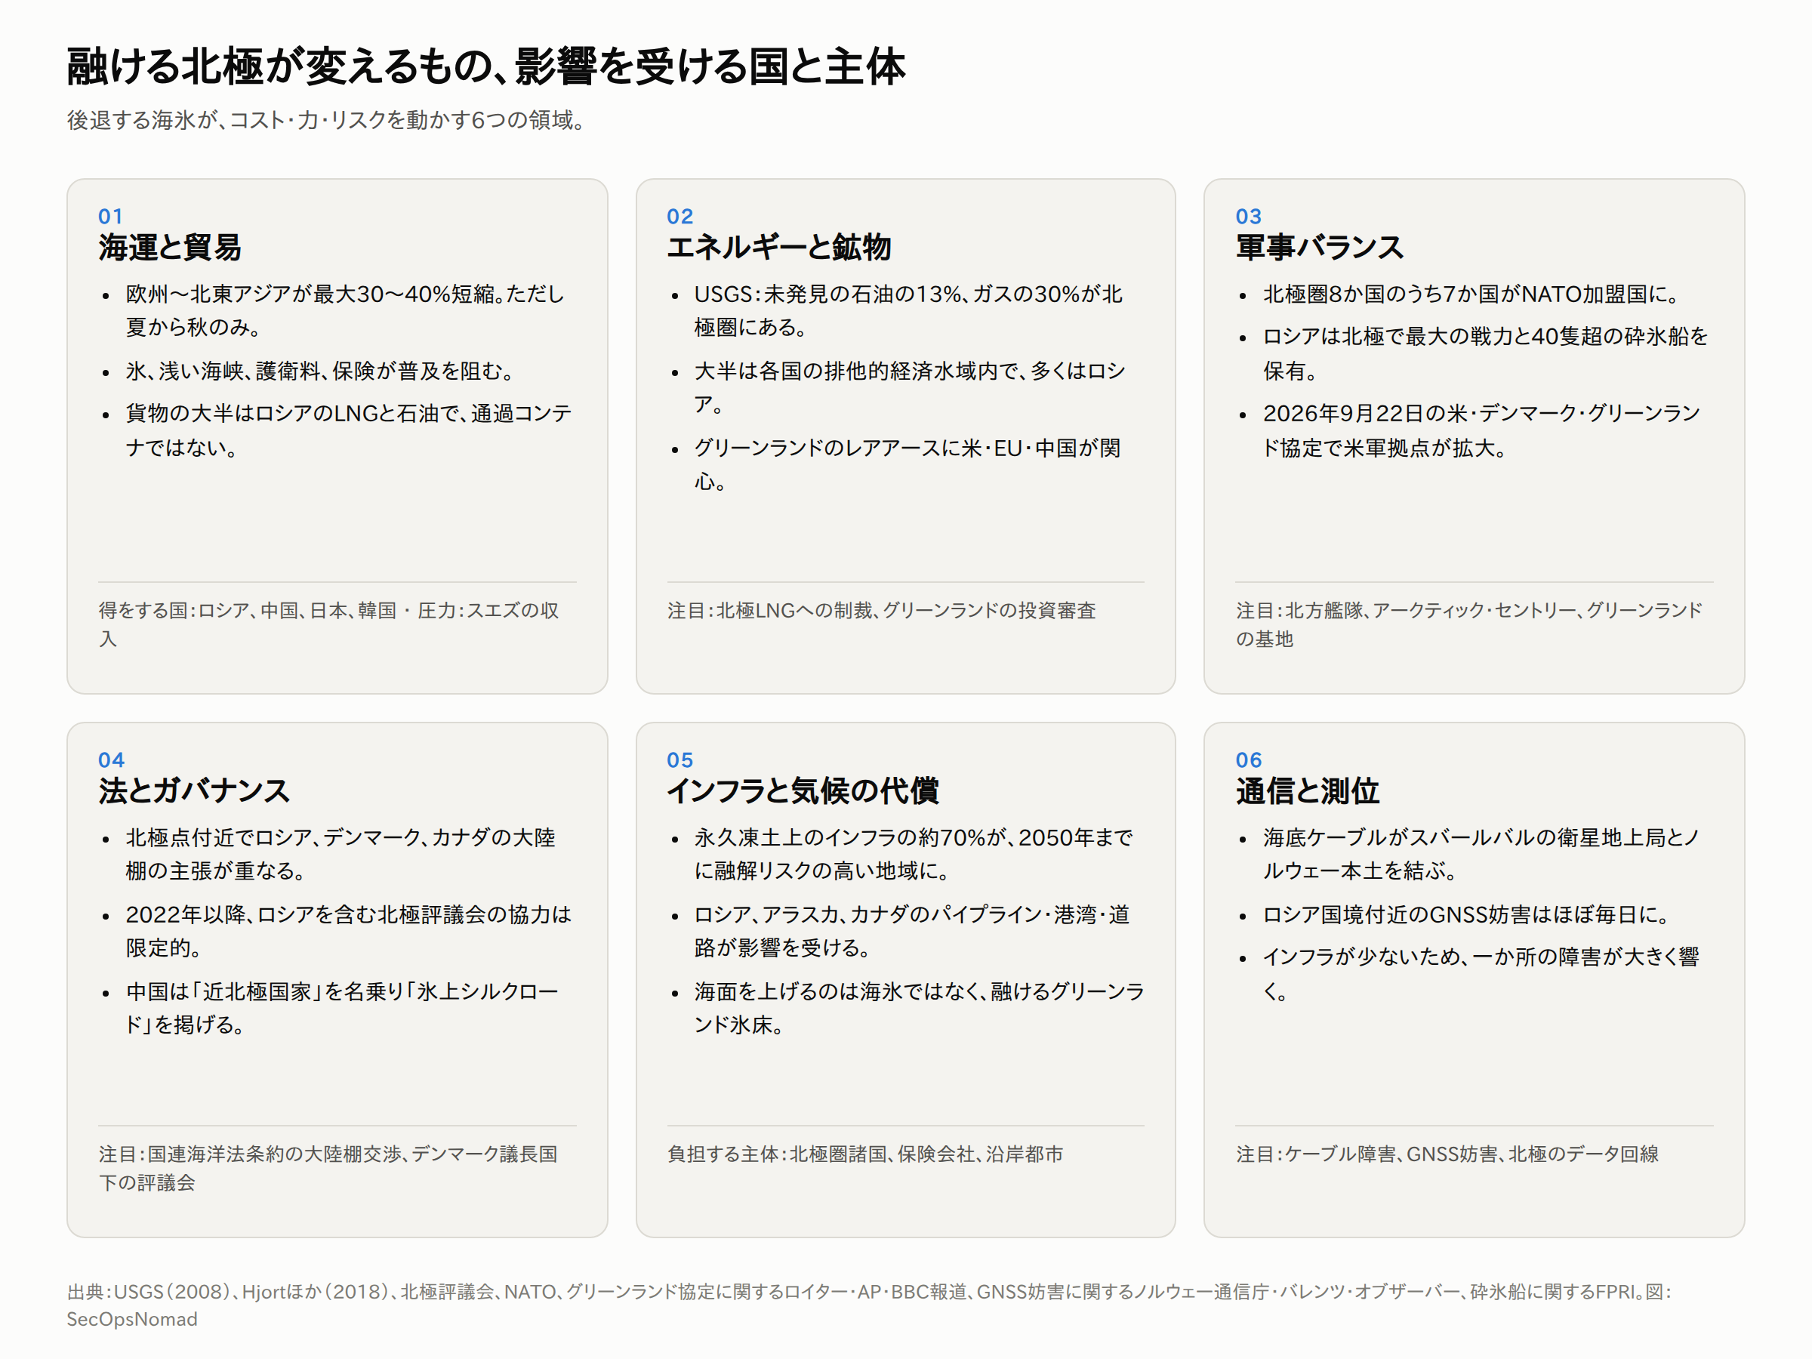Click the bullet about 排他的経済水域内
Viewport: 1812px width, 1359px height.
pyautogui.click(x=909, y=387)
